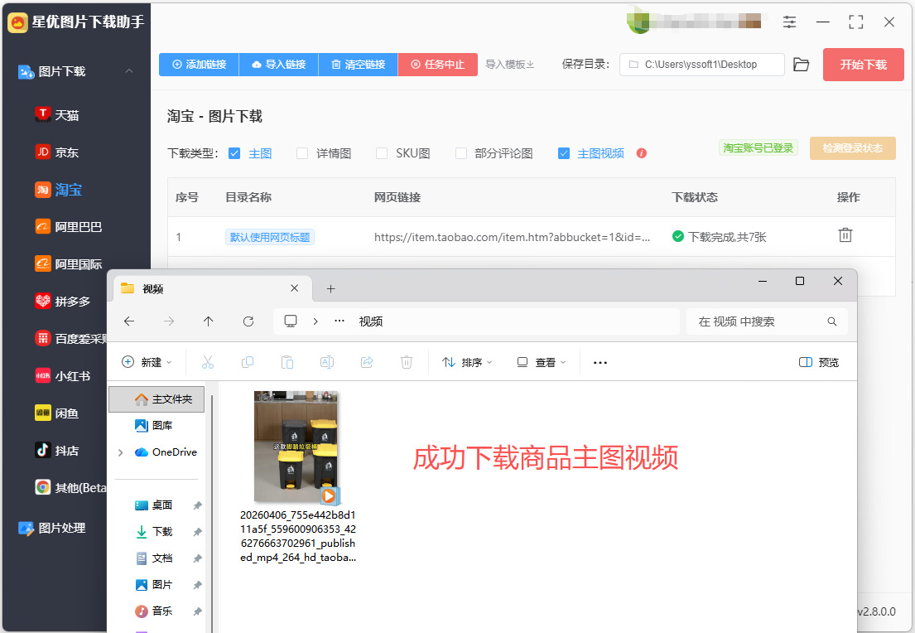Select the 小红书 sidebar entry
Screen dimensions: 915x633
63,376
